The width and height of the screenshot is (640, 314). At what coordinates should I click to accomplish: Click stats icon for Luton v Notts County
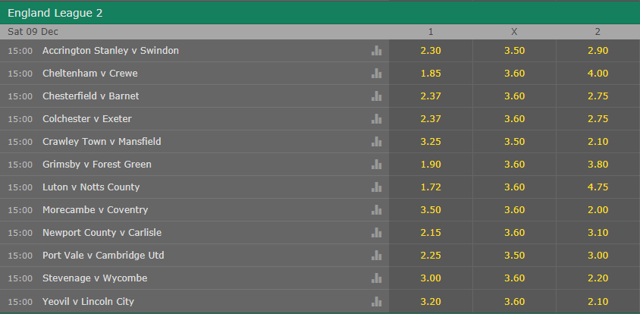coord(376,187)
